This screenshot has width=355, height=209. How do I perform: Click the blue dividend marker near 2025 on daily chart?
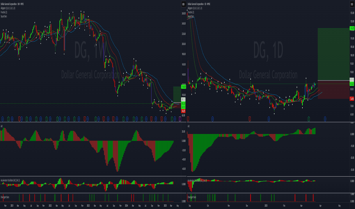[269, 119]
